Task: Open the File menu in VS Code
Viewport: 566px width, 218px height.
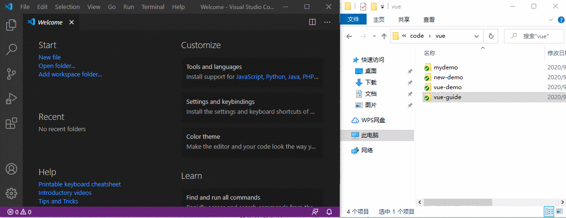Action: click(25, 7)
